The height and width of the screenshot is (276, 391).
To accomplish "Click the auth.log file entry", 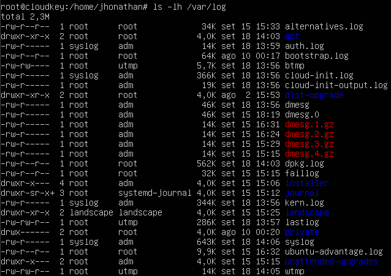I will pos(304,46).
